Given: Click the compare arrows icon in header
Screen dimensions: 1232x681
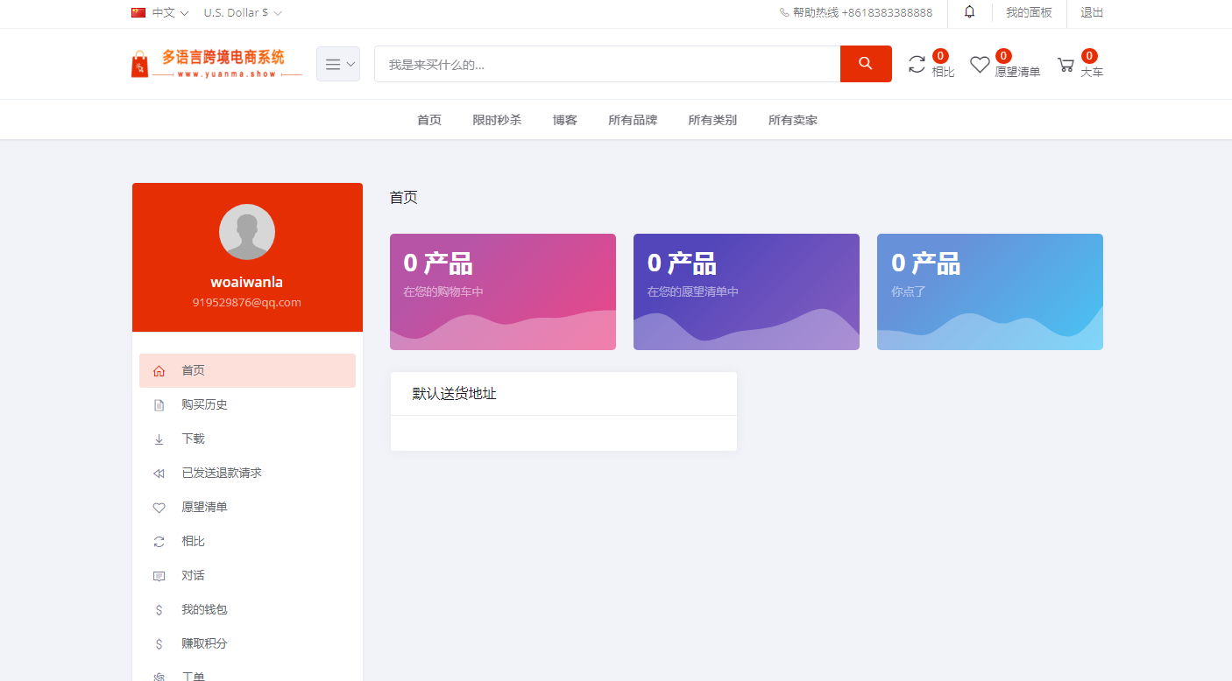Looking at the screenshot, I should click(x=917, y=64).
